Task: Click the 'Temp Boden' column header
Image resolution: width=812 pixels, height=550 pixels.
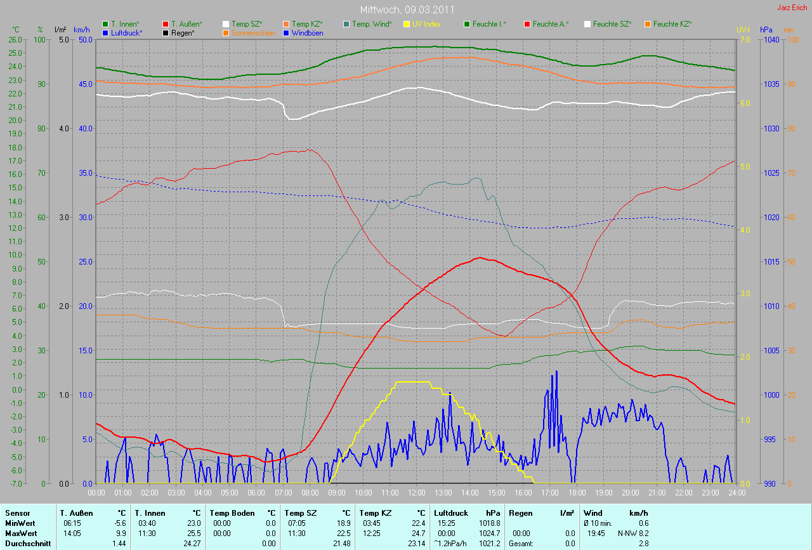Action: [232, 513]
